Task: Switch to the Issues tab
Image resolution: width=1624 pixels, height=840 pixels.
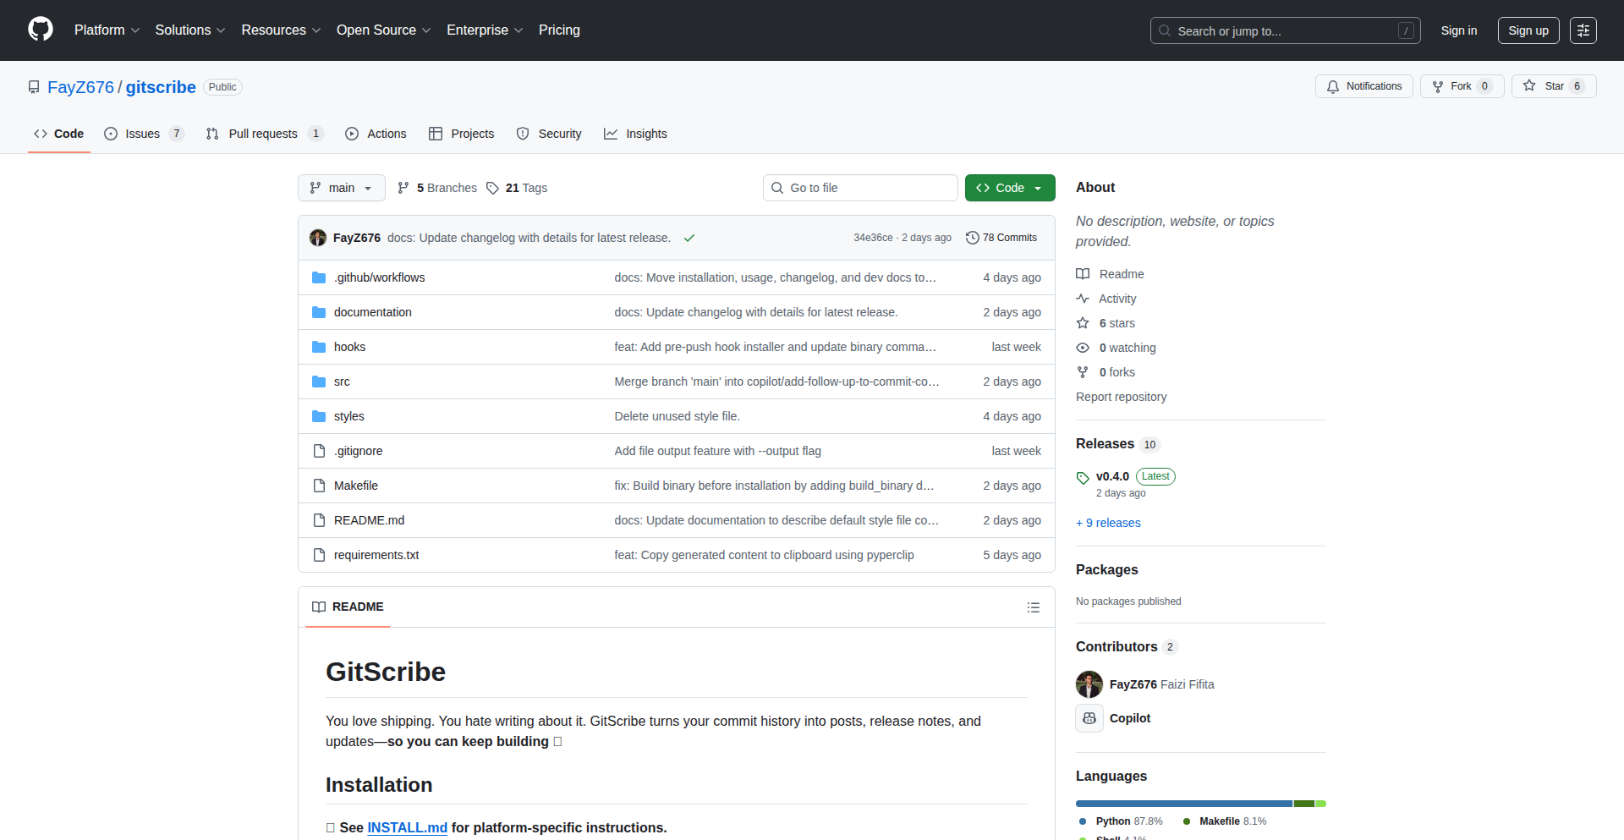Action: pos(143,134)
